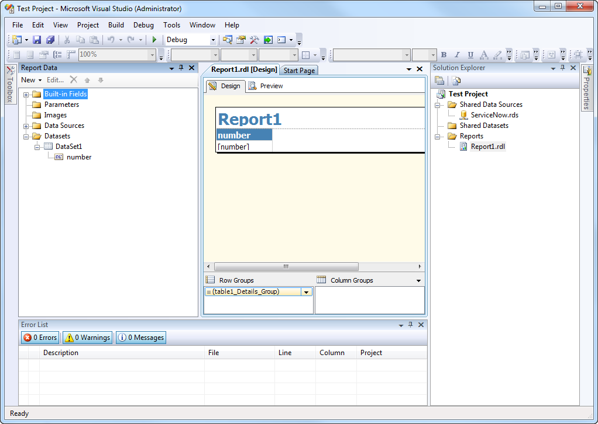Click Show All Files icon in Solution Explorer

[456, 81]
